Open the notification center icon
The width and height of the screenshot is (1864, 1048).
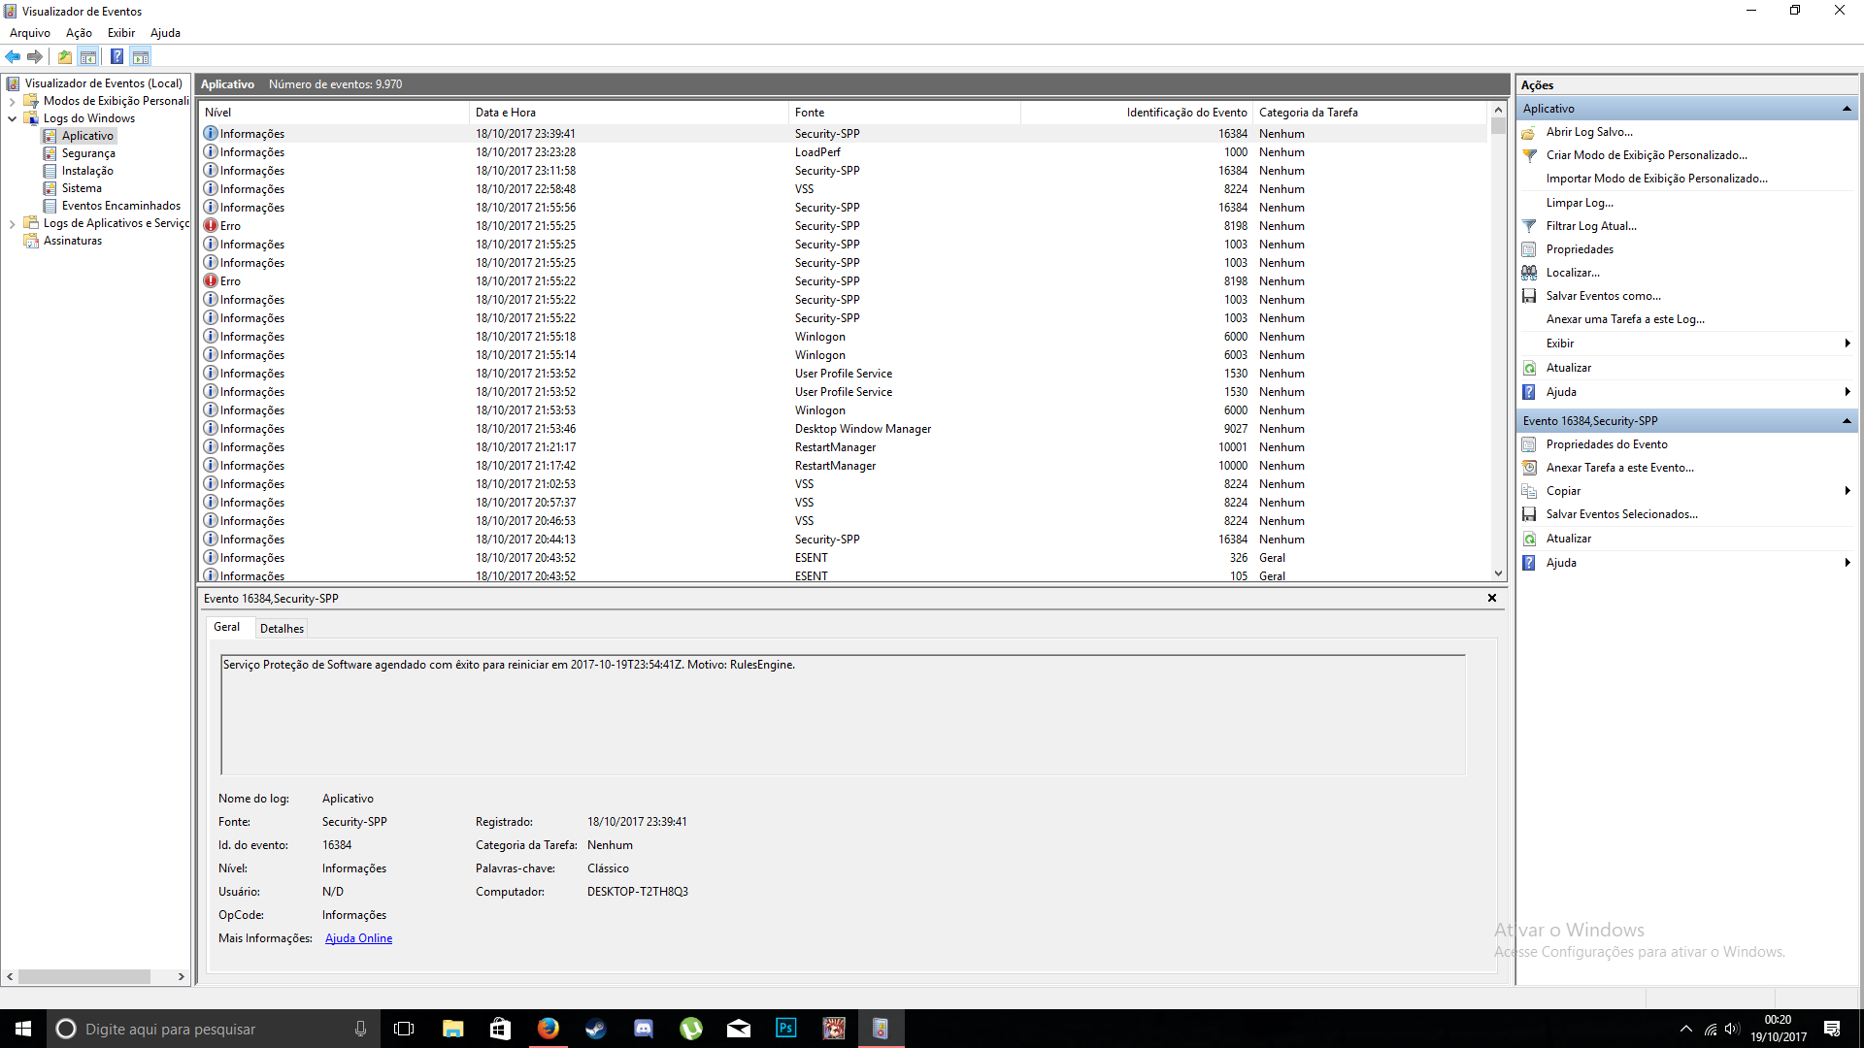(1831, 1029)
